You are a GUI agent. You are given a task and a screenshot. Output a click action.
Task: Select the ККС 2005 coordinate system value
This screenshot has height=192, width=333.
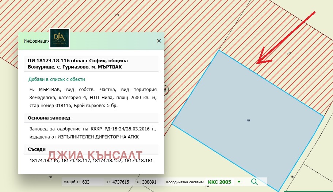tap(219, 182)
